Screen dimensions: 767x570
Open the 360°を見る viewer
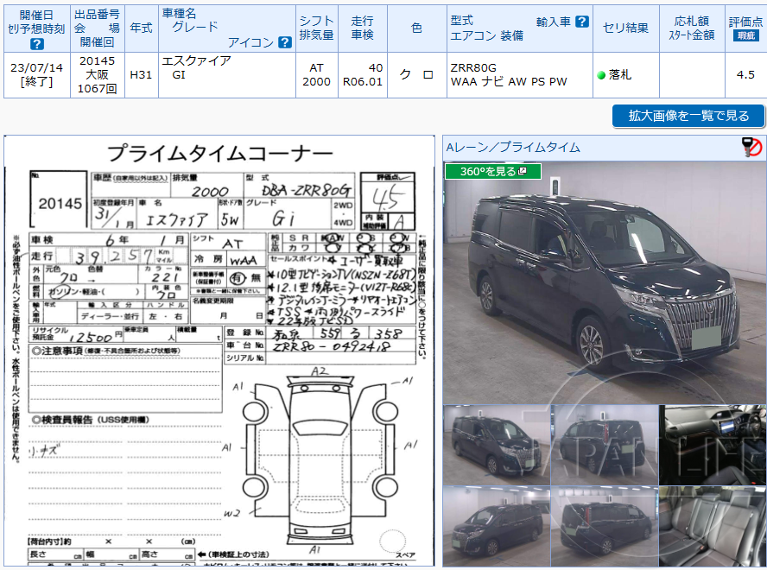[x=484, y=172]
